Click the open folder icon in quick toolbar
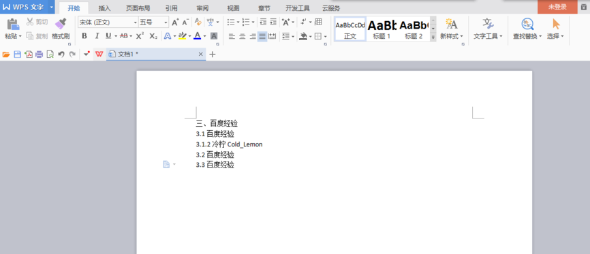Image resolution: width=590 pixels, height=254 pixels. coord(6,54)
